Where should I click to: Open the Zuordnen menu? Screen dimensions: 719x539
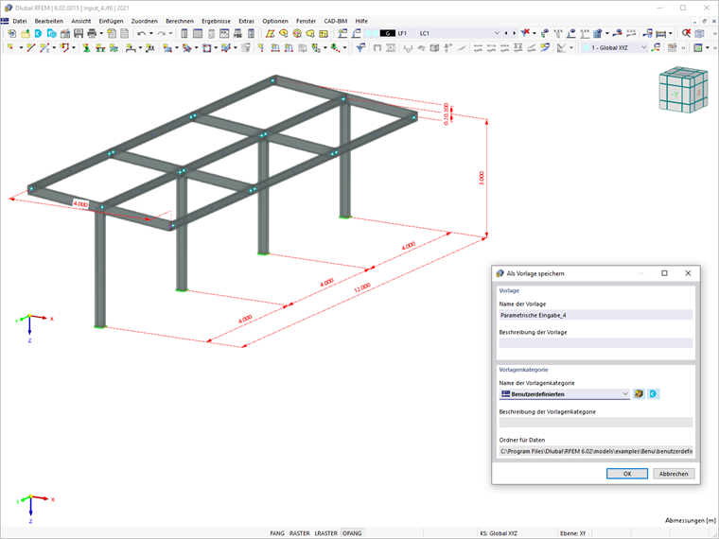coord(145,21)
